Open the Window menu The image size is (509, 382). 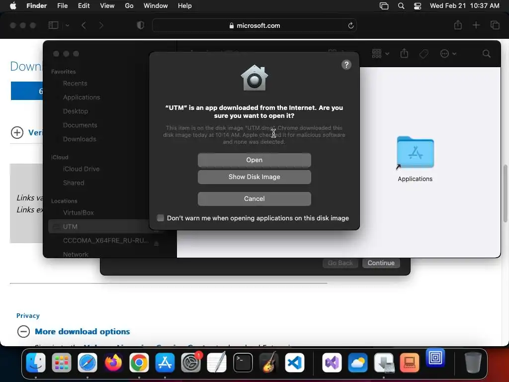(156, 6)
